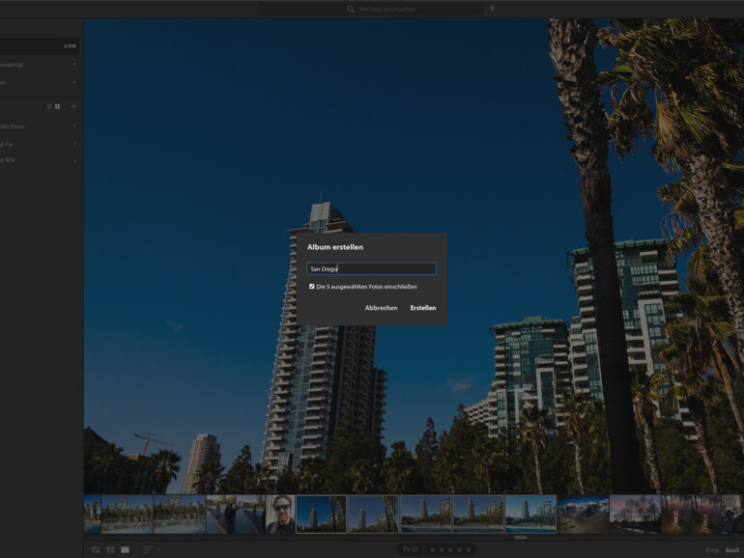This screenshot has width=744, height=558.
Task: Flag photo as rejected
Action: [x=415, y=549]
